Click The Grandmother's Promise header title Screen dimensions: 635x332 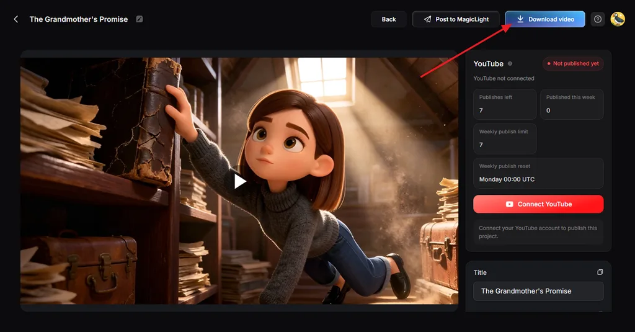pos(79,19)
